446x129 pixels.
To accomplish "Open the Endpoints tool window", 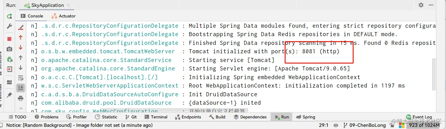I will [x=188, y=117].
